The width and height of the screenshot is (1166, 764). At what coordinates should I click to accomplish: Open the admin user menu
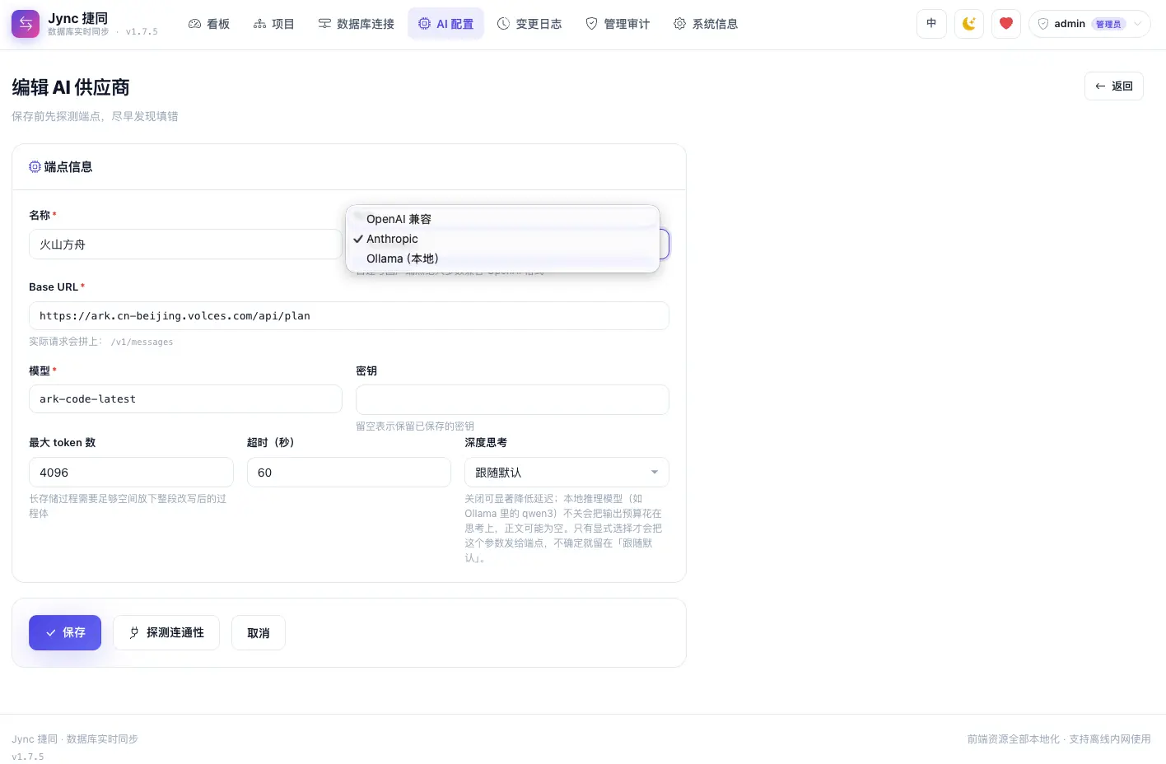1089,24
